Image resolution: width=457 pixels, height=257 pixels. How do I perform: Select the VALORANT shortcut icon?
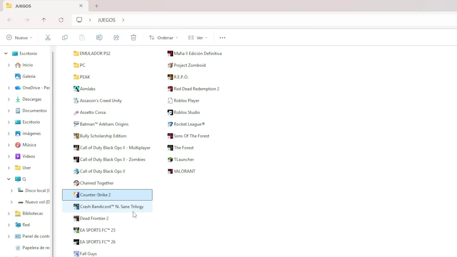coord(170,171)
